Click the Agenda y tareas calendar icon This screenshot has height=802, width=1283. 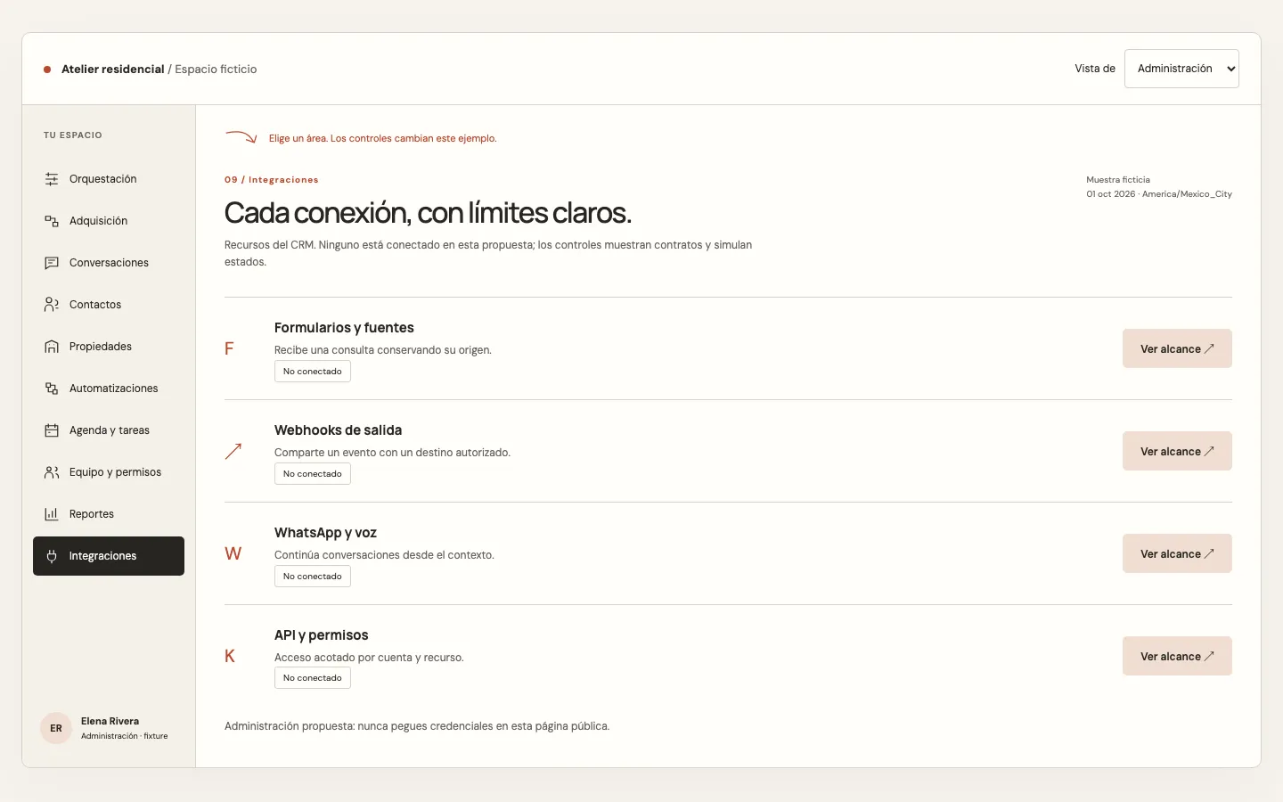point(52,430)
